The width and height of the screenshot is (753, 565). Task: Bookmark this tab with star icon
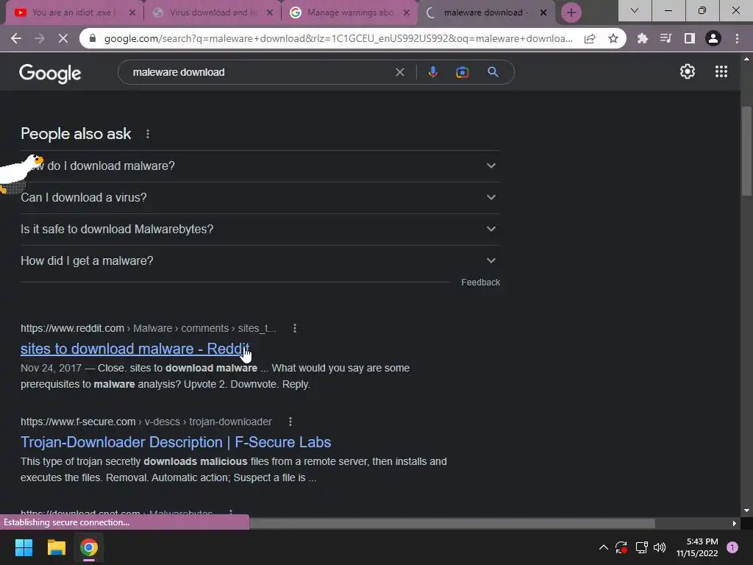(613, 38)
